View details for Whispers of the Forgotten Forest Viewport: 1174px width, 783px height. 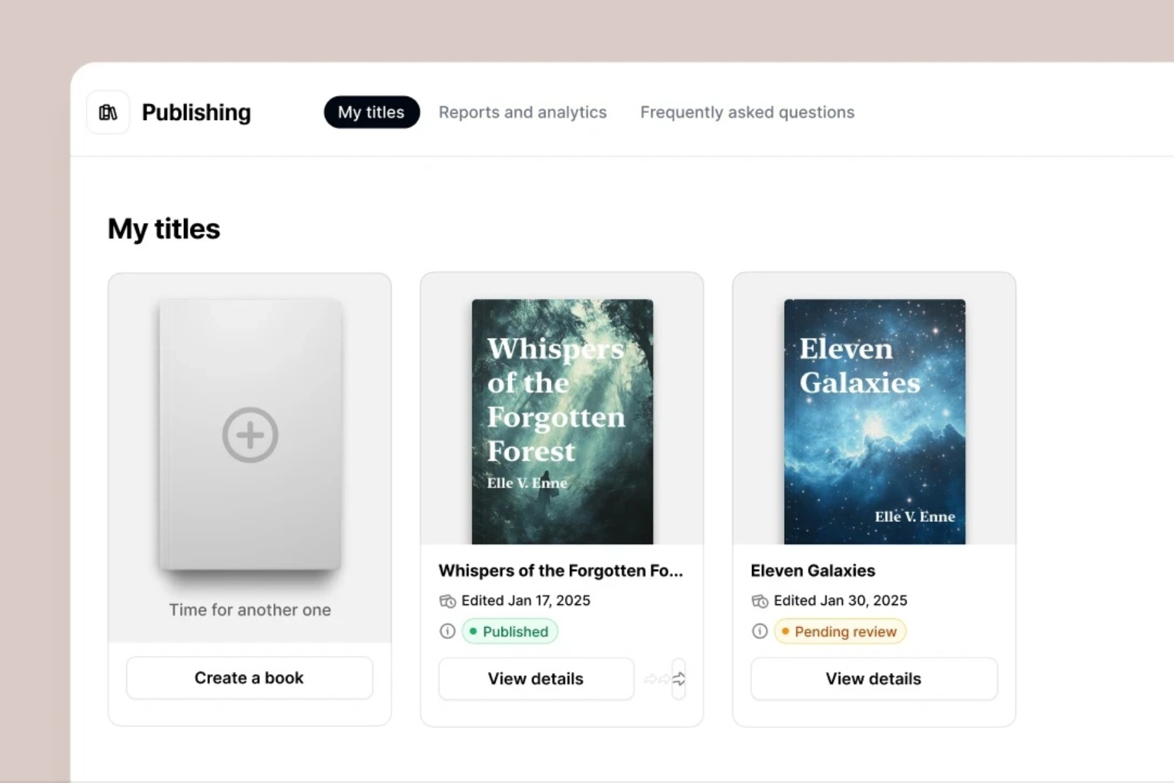tap(535, 679)
